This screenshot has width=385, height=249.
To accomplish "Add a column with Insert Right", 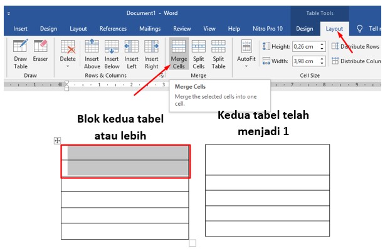I will [x=151, y=54].
